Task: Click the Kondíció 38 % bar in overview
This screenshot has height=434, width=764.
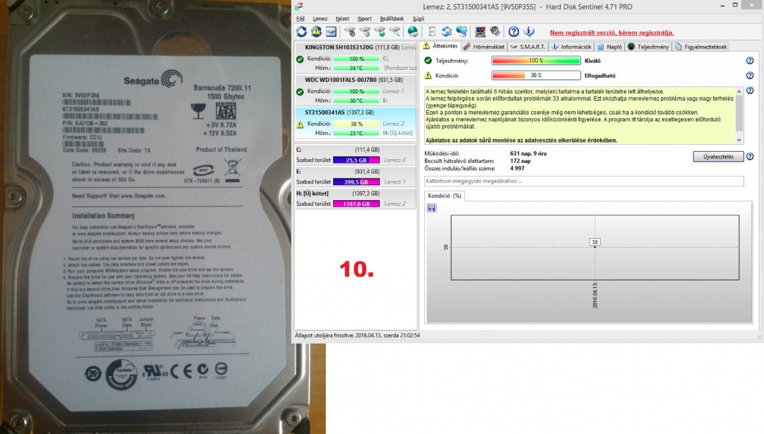Action: (536, 75)
